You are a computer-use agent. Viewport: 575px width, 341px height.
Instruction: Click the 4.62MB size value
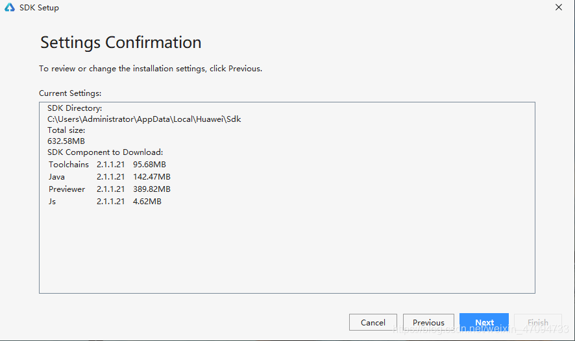(147, 202)
